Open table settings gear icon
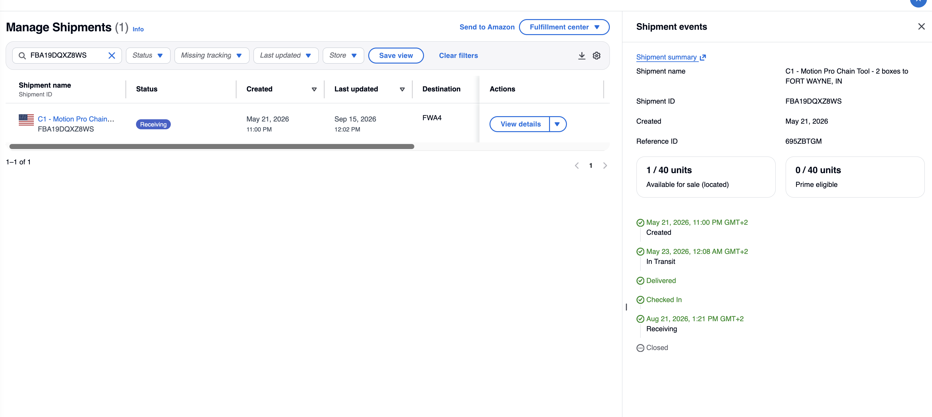 click(597, 56)
